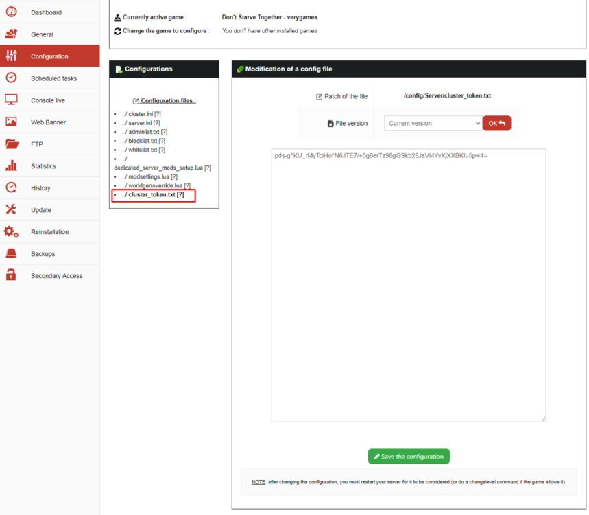
Task: Click the General sidebar icon
Action: (11, 34)
